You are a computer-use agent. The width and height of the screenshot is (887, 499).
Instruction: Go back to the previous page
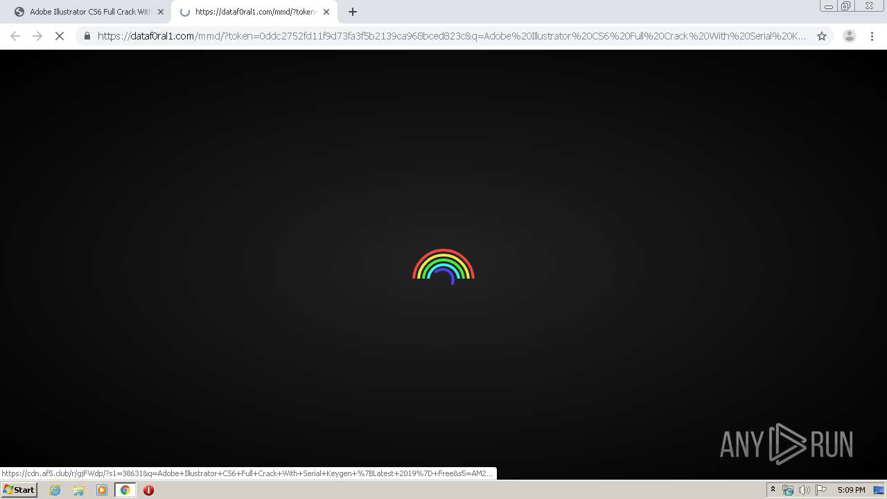pyautogui.click(x=15, y=36)
